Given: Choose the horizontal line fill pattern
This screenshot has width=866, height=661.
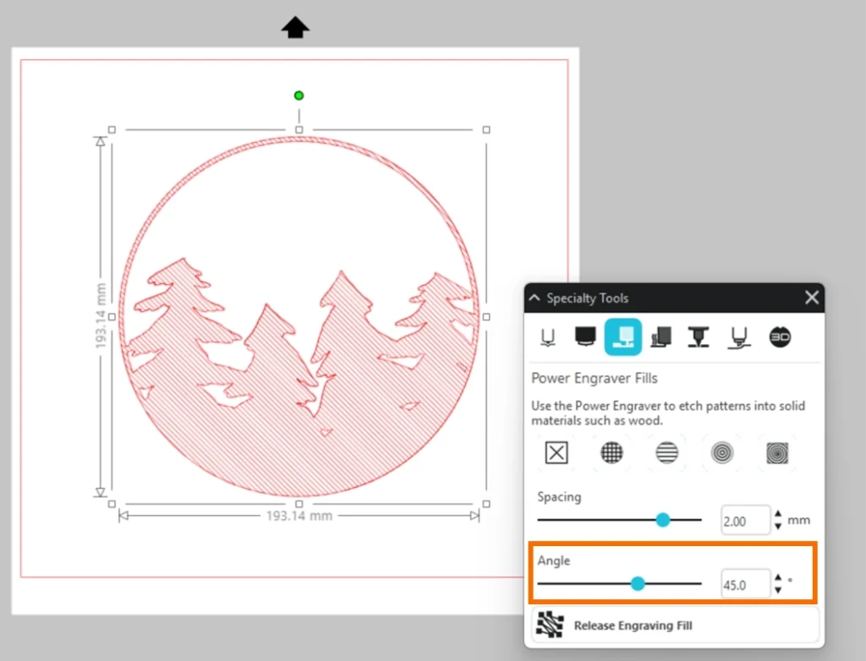Looking at the screenshot, I should 666,453.
